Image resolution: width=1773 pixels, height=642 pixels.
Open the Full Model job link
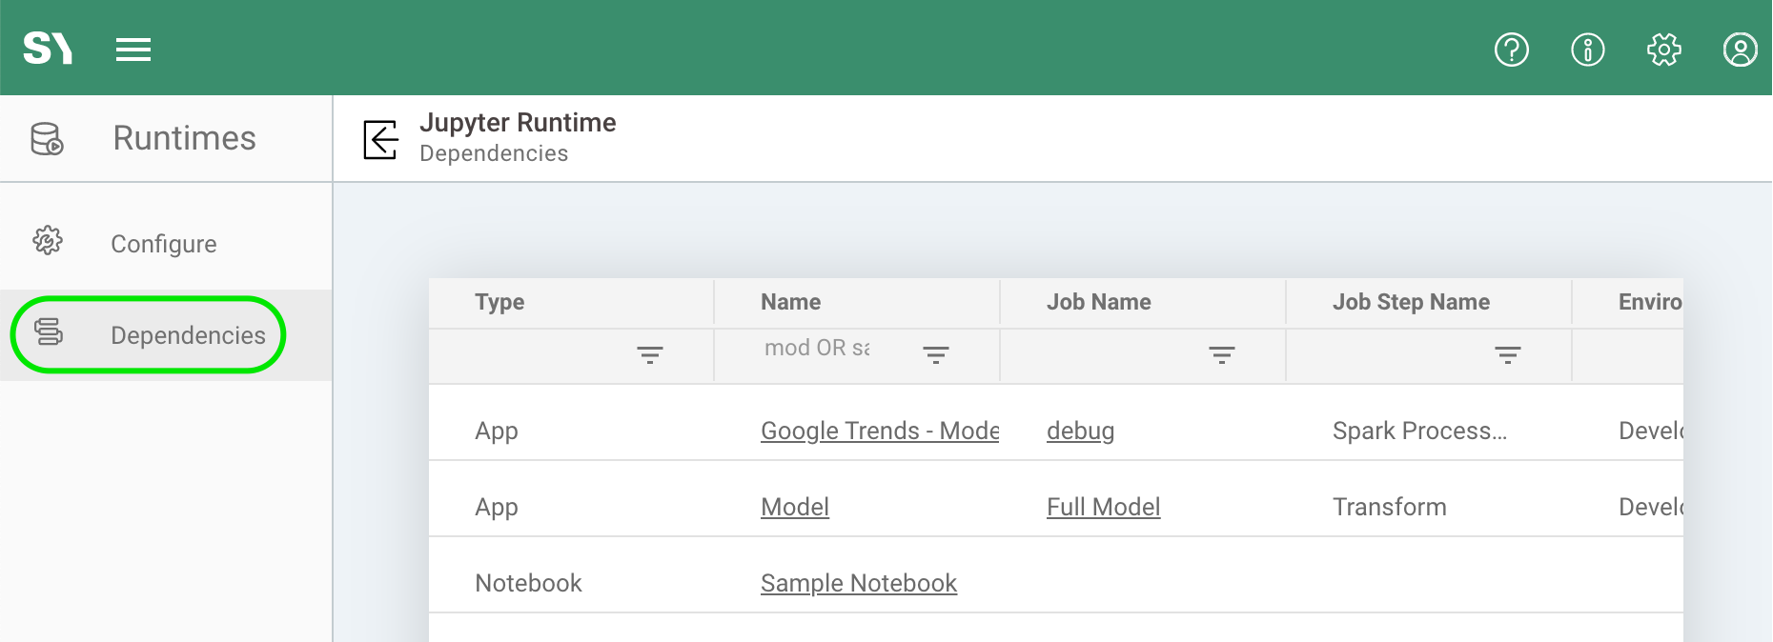1103,507
